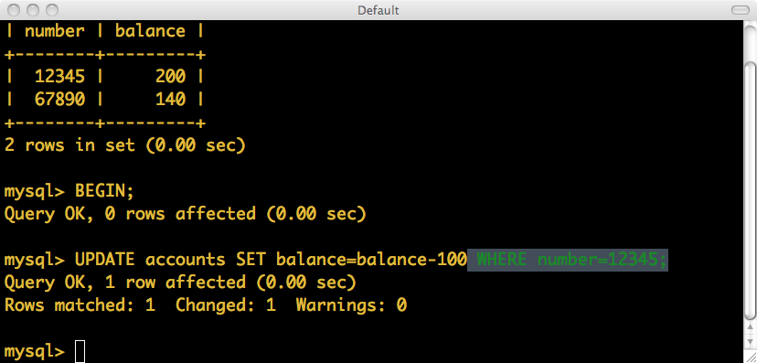Click the account number 12345 in the table
The height and width of the screenshot is (363, 757).
pyautogui.click(x=59, y=76)
